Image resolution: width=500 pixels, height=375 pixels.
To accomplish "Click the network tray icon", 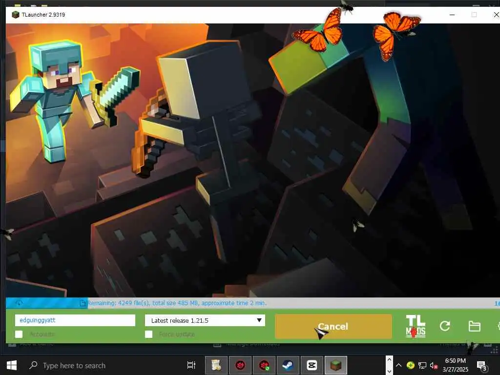I will 422,365.
